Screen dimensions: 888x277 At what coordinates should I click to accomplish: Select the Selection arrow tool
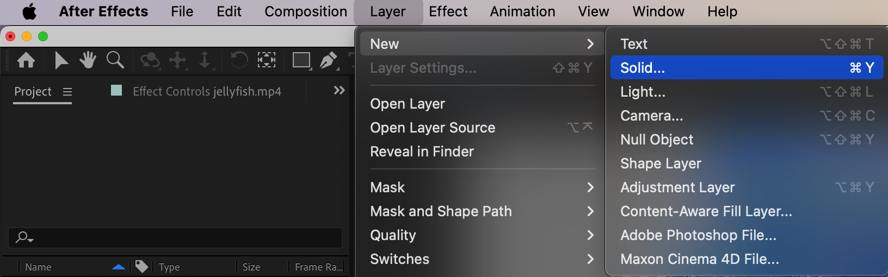coord(61,60)
